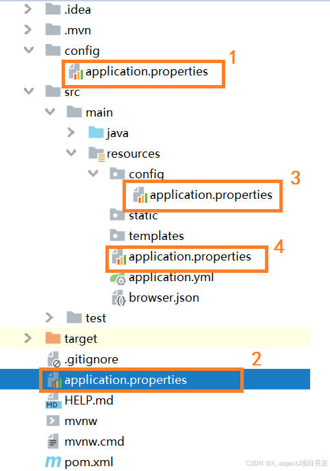Viewport: 330px width, 471px height.
Task: Select the static folder
Action: (134, 215)
